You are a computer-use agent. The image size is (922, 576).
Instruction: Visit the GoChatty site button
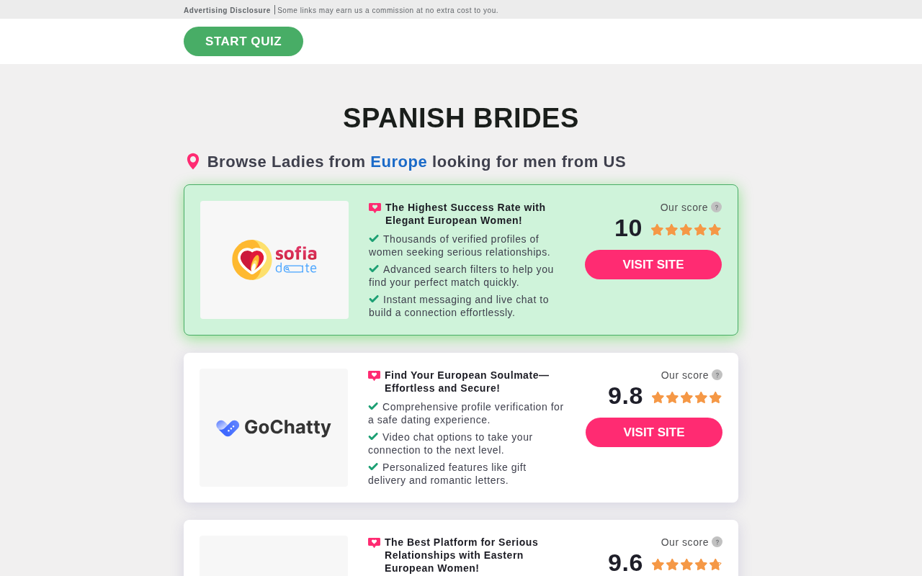click(x=654, y=433)
